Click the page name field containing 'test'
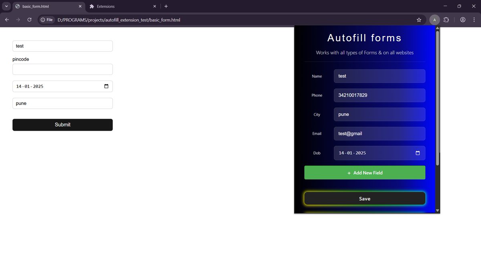The image size is (481, 254). click(63, 46)
